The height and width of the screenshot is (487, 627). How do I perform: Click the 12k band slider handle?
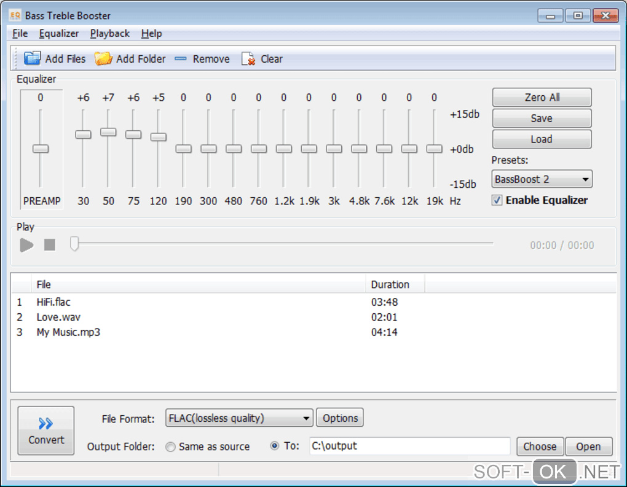pos(409,149)
